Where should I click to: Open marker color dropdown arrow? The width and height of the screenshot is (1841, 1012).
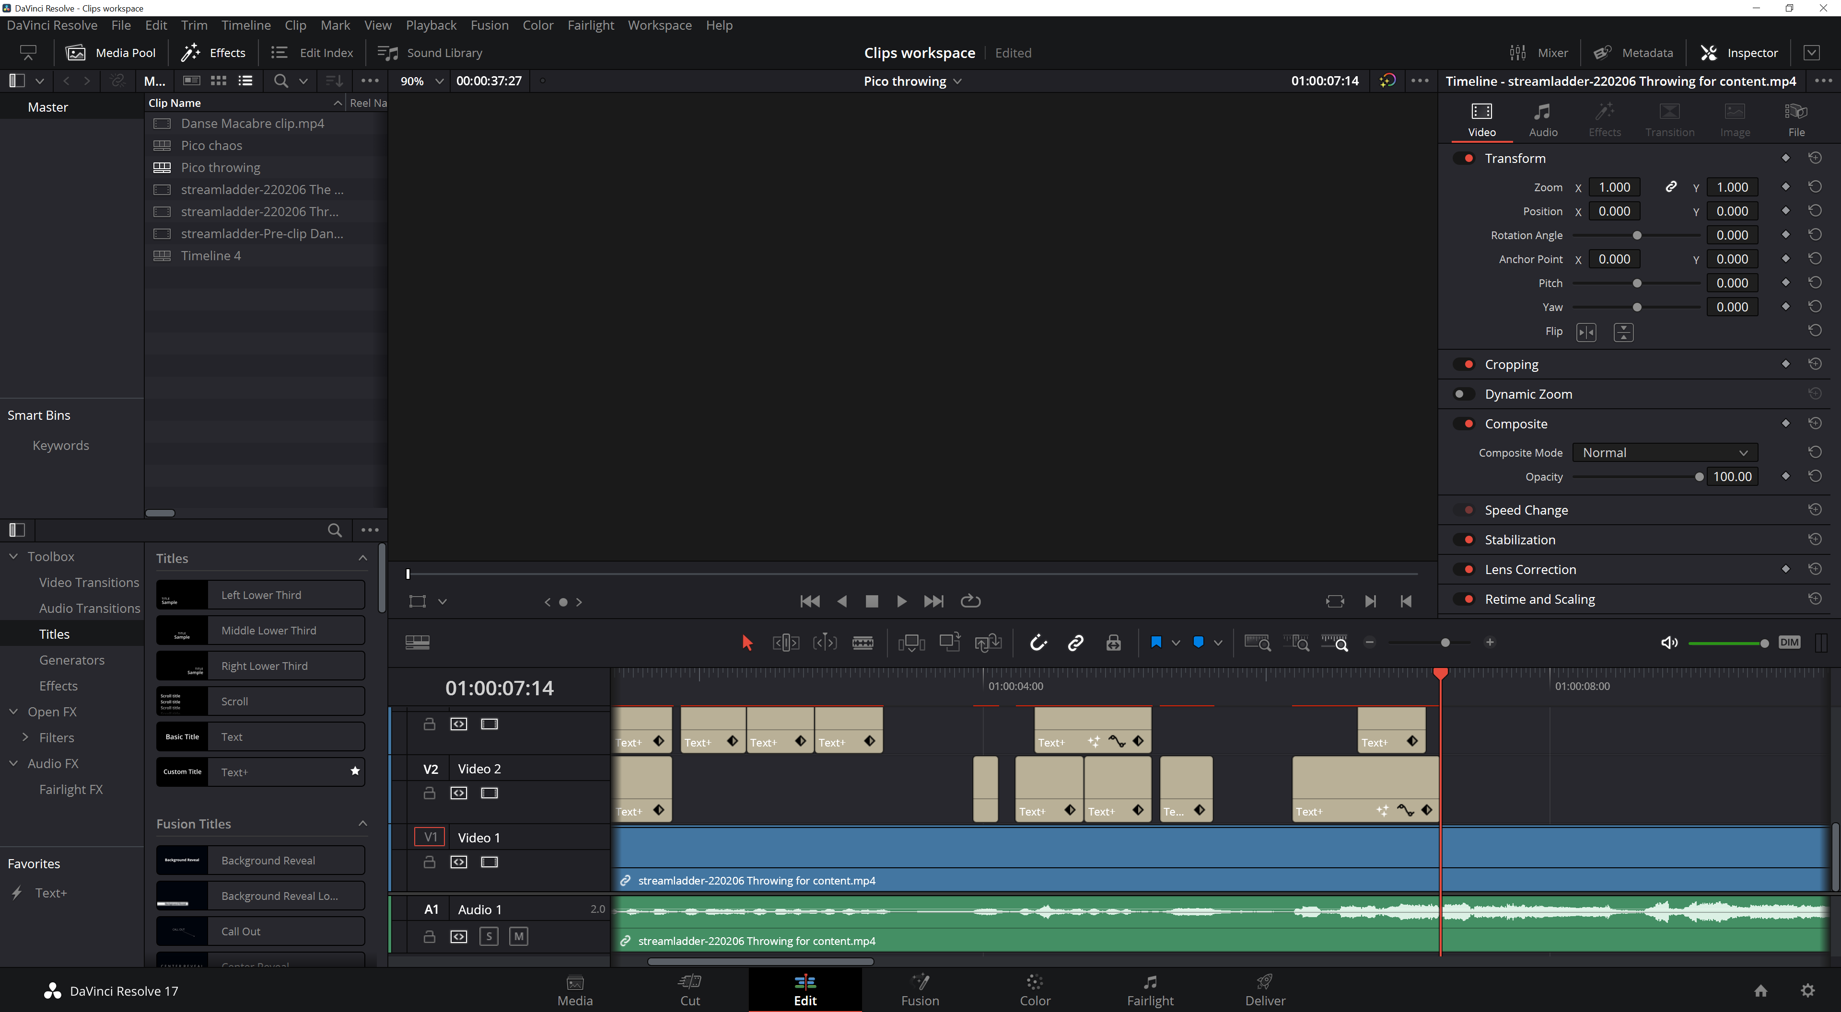click(x=1218, y=643)
